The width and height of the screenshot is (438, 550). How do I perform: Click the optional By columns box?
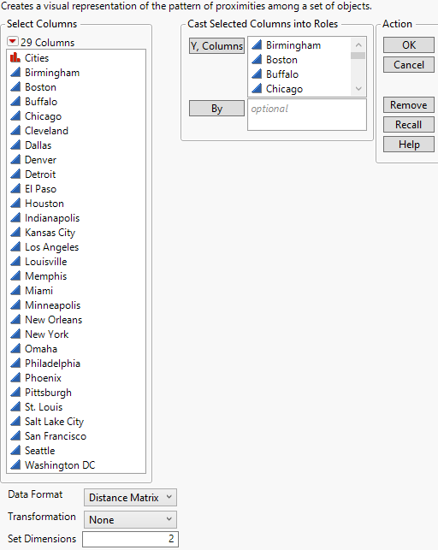click(x=307, y=115)
